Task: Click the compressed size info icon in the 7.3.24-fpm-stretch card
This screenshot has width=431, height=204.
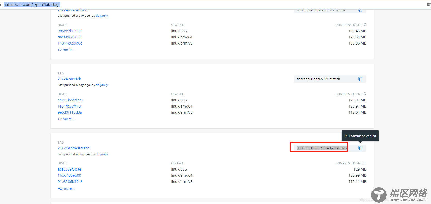Action: 365,163
